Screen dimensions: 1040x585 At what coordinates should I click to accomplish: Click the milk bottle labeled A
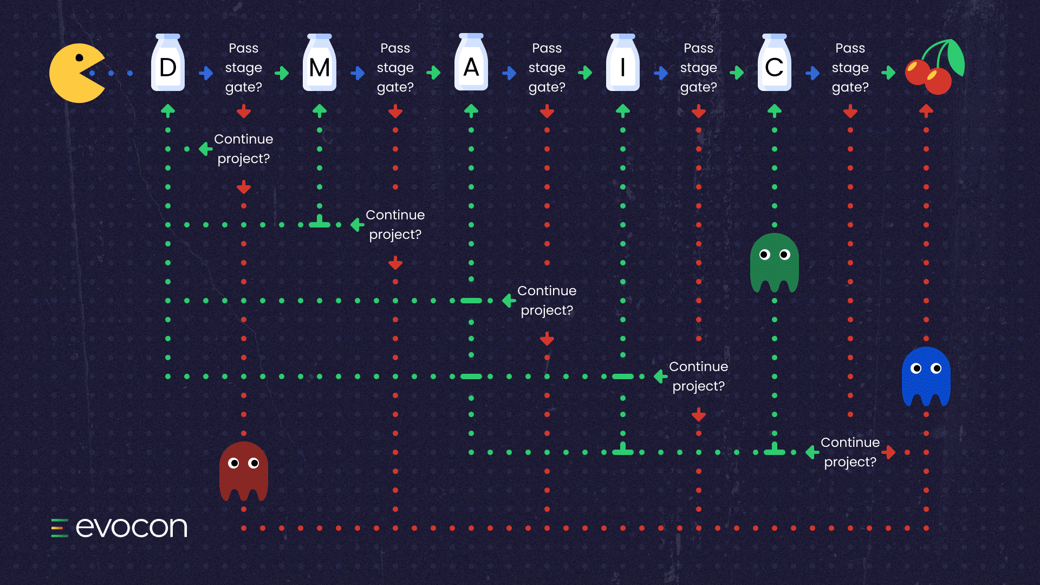(x=471, y=62)
